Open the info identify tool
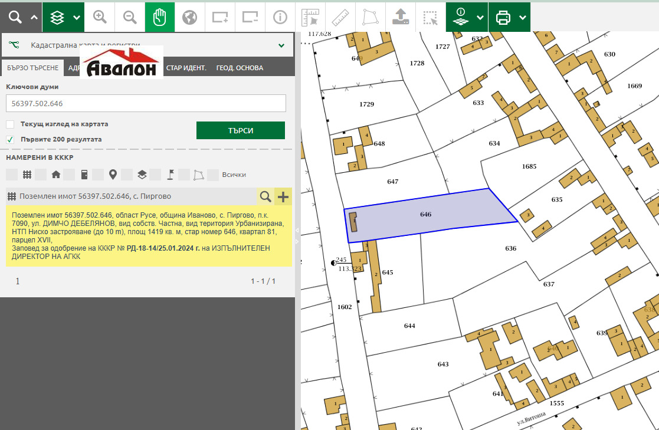Viewport: 659px width, 430px height. click(280, 17)
